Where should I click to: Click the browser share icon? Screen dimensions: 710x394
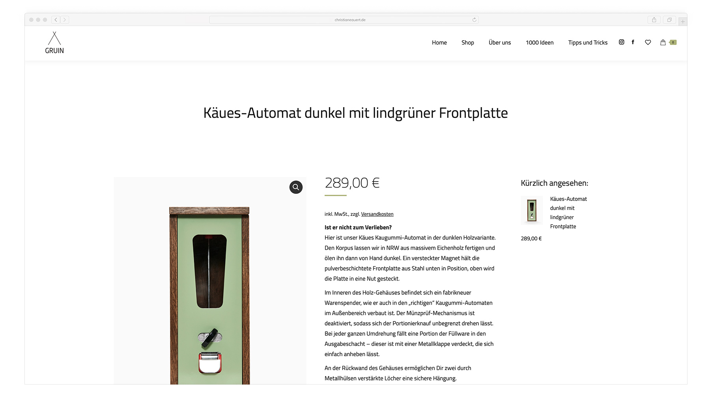654,20
